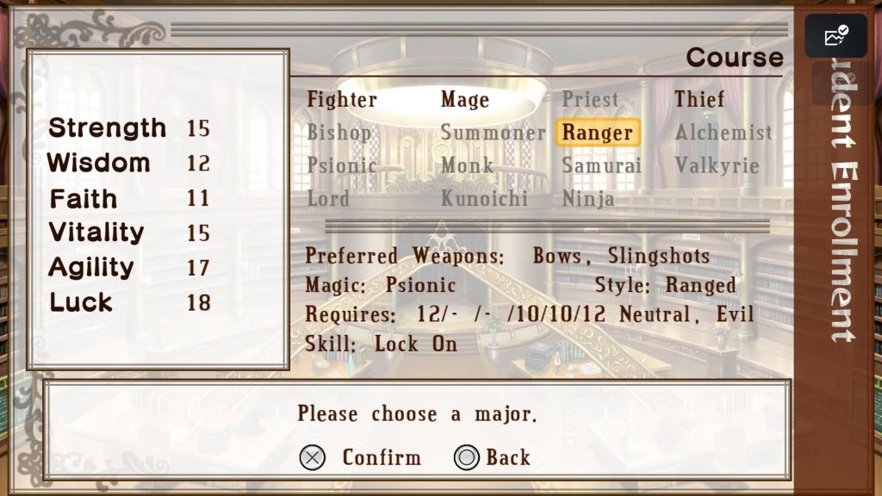Choose the Kunoichi course option
The height and width of the screenshot is (496, 882).
tap(484, 199)
